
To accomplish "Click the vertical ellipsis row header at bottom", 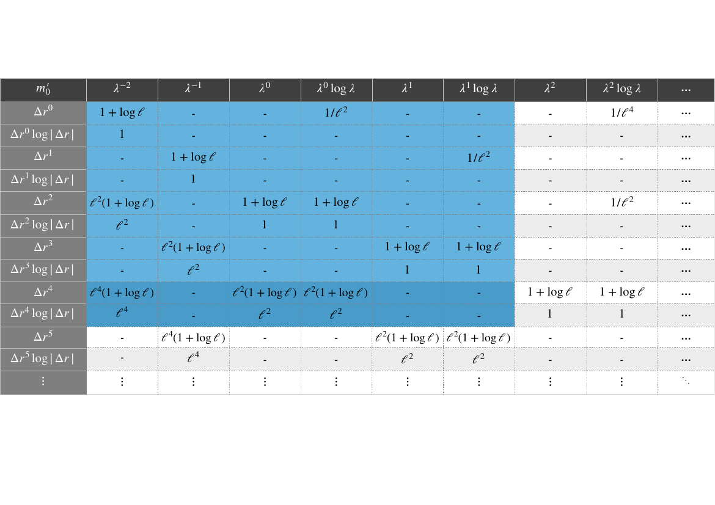I will [x=43, y=382].
